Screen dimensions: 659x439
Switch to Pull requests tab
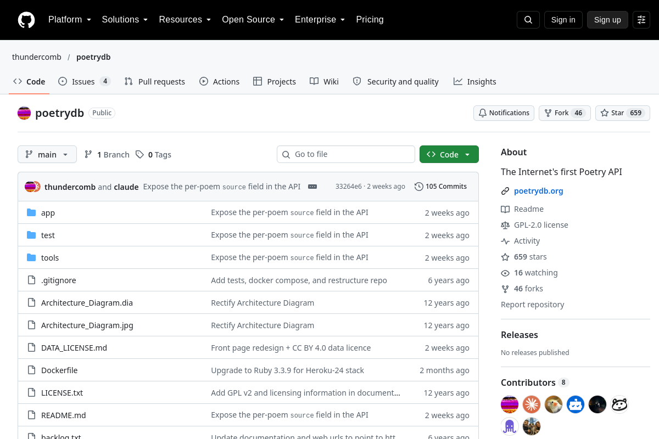pos(155,82)
